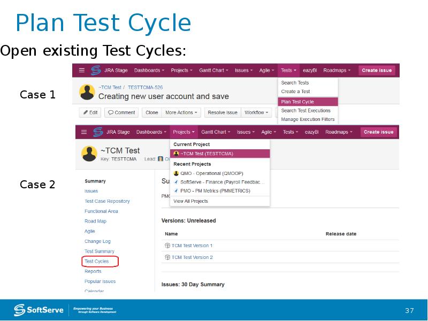The image size is (428, 321).
Task: Click the Comment button
Action: 121,112
